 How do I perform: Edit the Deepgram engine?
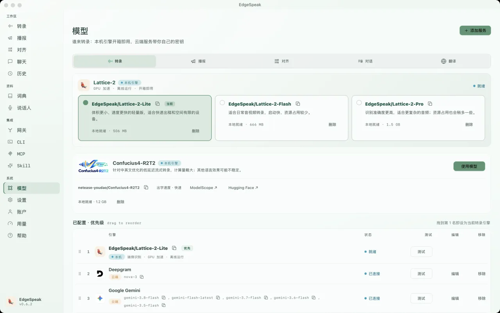pos(455,274)
